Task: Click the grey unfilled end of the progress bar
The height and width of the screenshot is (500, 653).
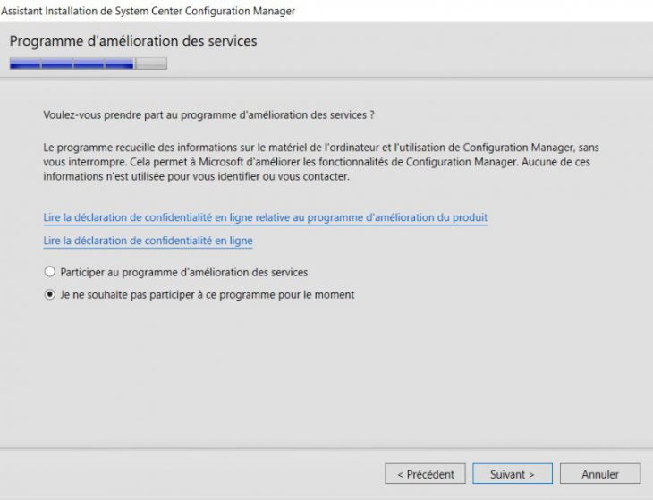Action: click(150, 64)
